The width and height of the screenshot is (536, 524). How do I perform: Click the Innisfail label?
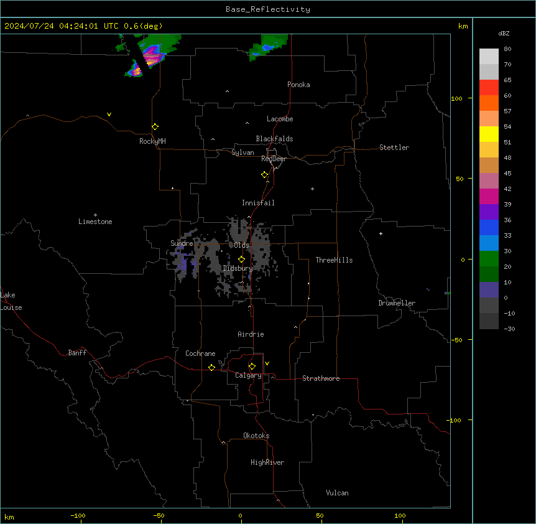click(x=258, y=203)
